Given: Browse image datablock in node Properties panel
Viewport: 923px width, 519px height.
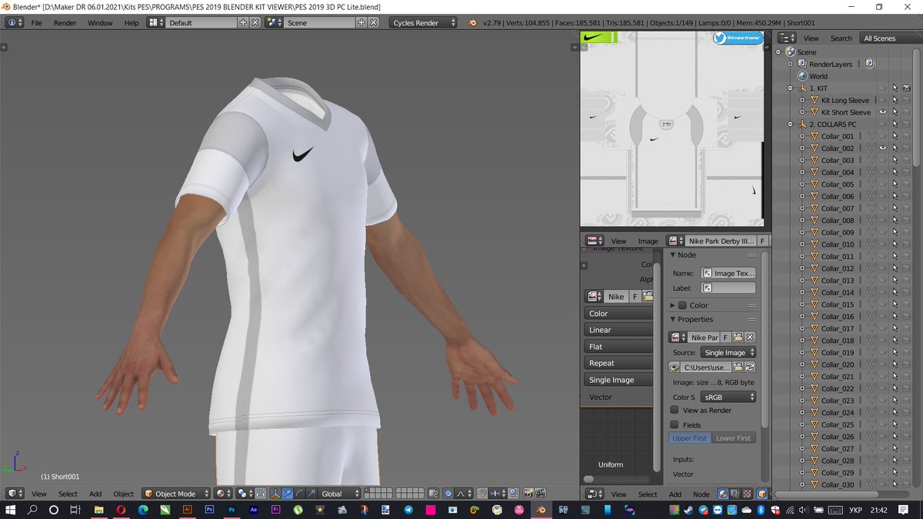Looking at the screenshot, I should 678,338.
